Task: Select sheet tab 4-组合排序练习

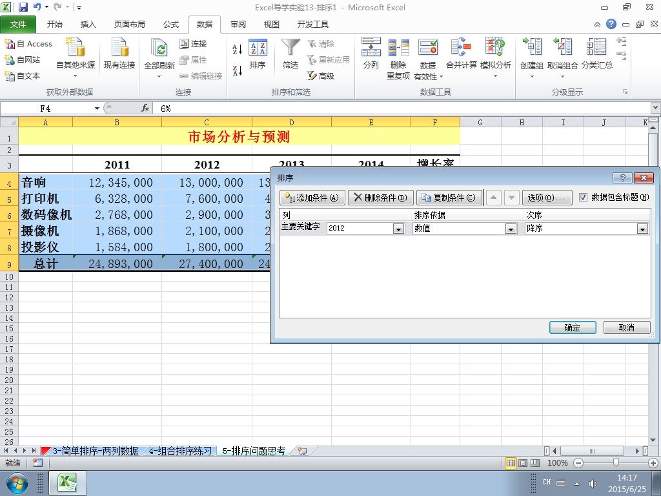Action: coord(180,451)
